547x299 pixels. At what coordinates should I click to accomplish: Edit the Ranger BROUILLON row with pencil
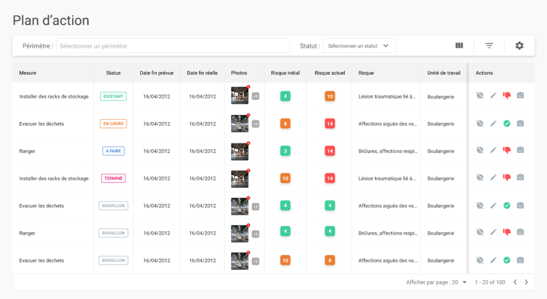tap(493, 232)
